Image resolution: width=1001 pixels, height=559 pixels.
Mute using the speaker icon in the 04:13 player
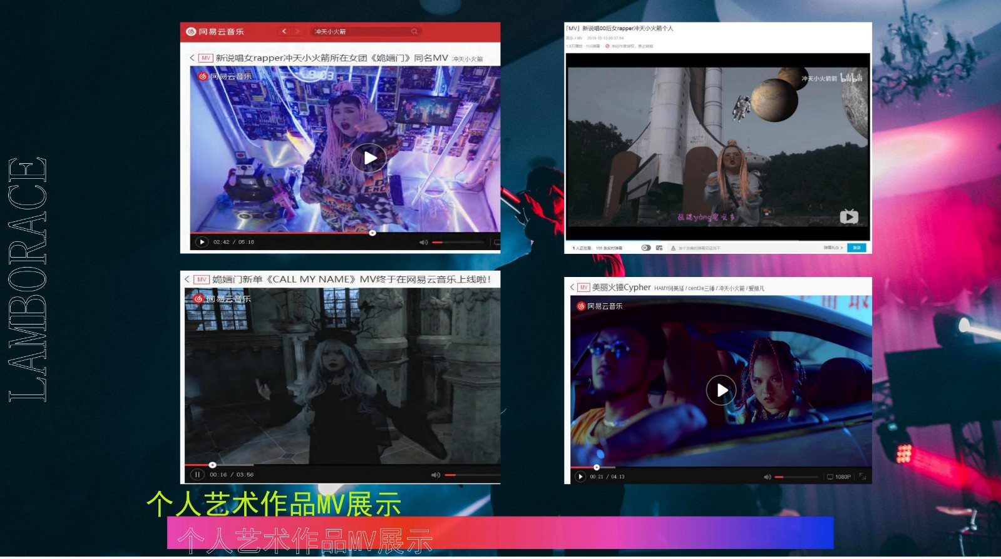pyautogui.click(x=767, y=477)
